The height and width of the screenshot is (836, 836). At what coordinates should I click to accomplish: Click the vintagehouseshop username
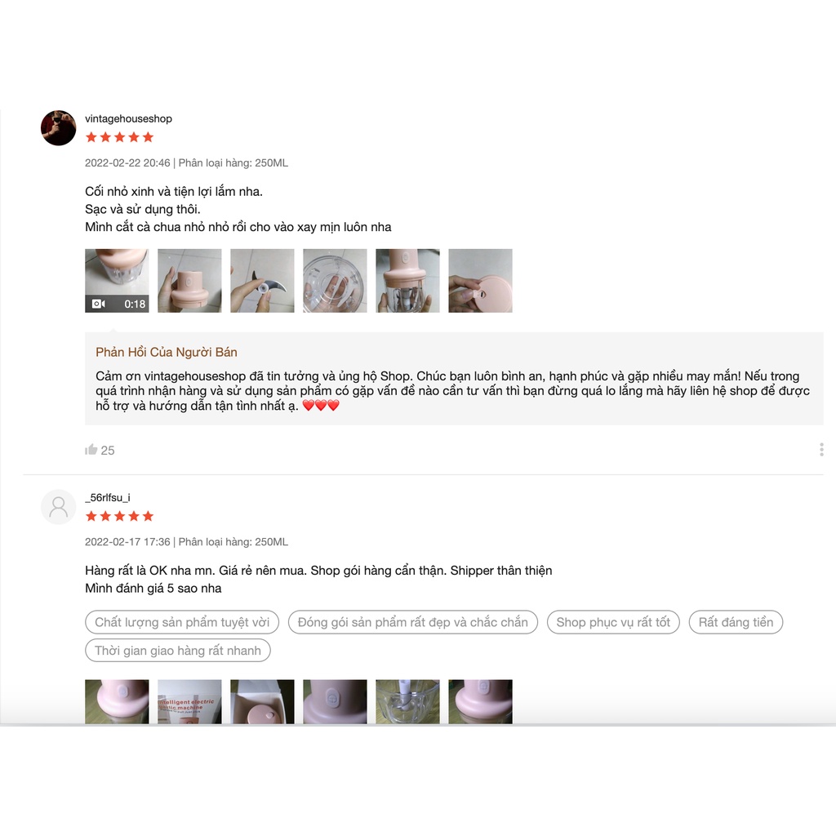(128, 119)
